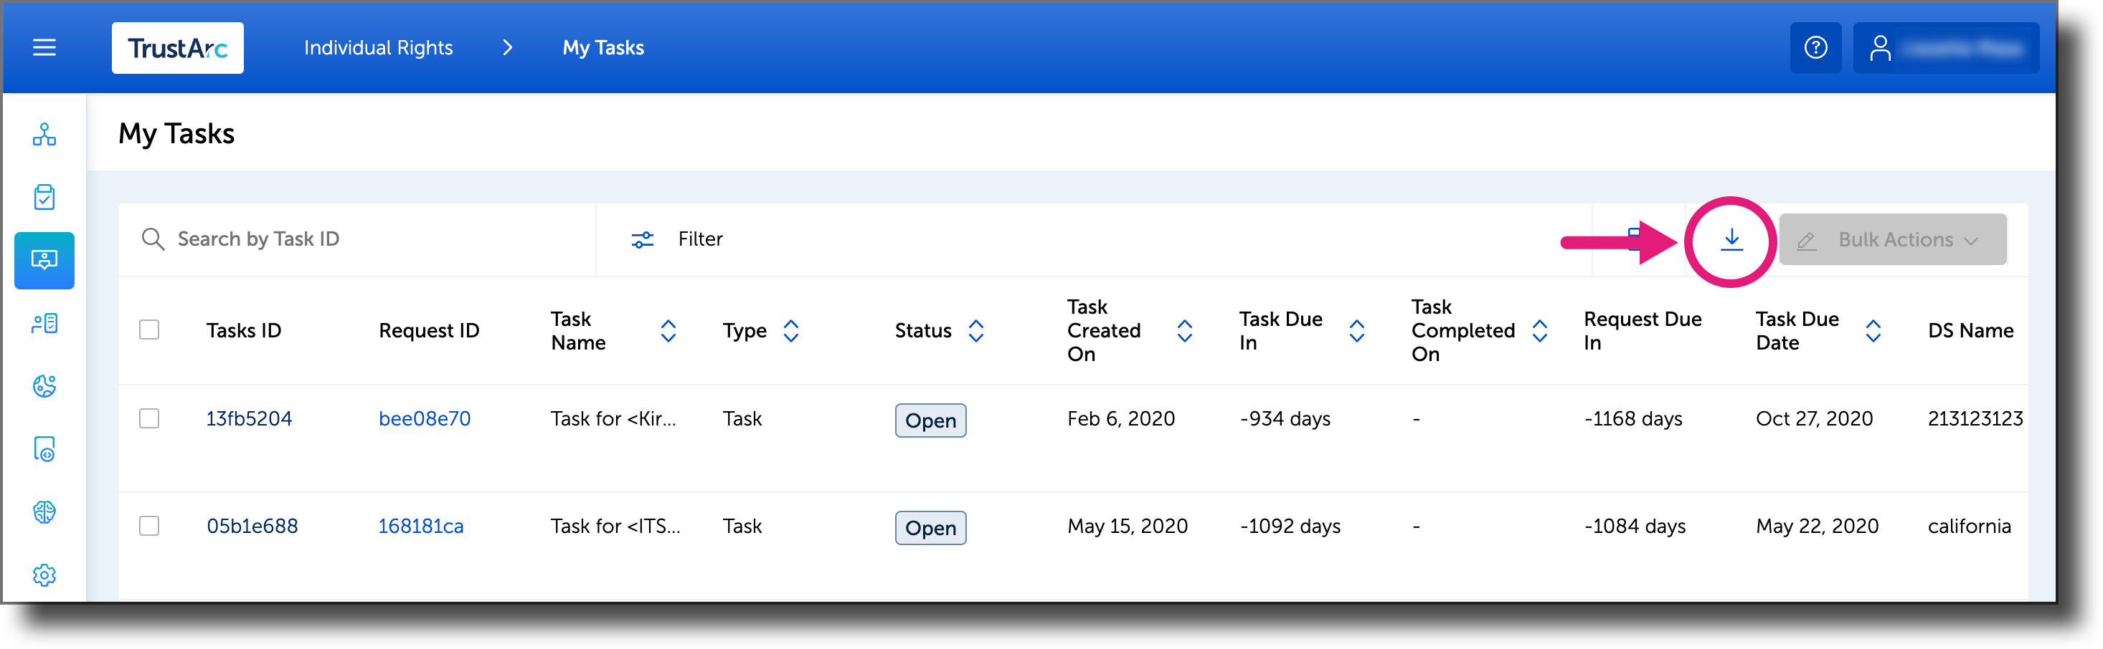Check the checkbox for task 05b1e688
Screen dimensions: 2103x649
tap(149, 526)
